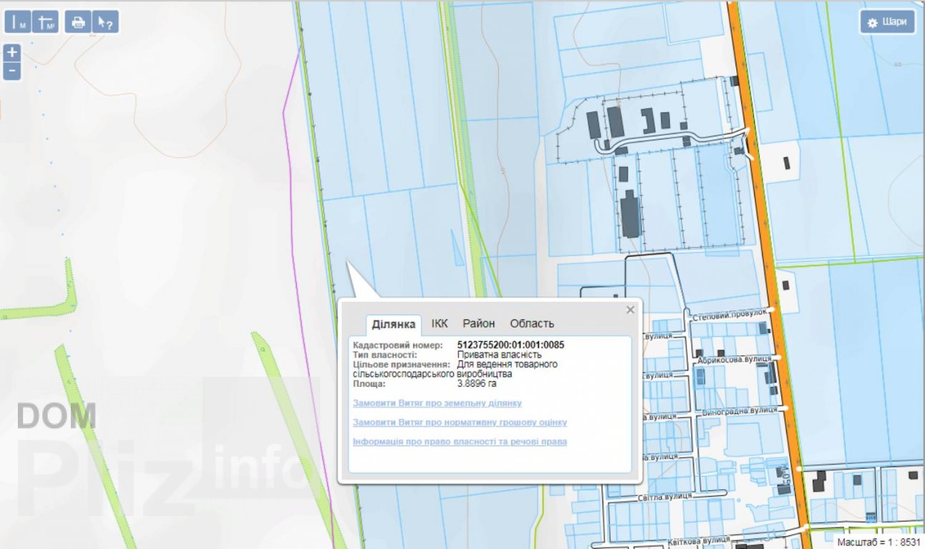Select the distance measurement tool
The image size is (925, 549).
(x=18, y=22)
